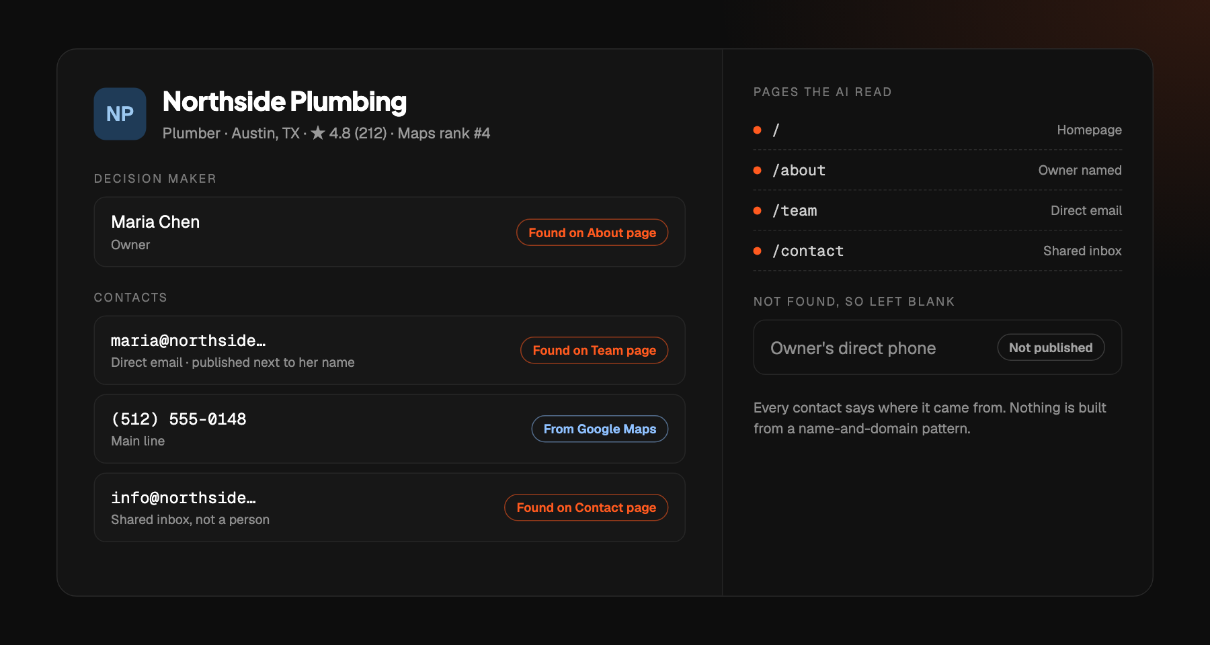Open the /about page row
The width and height of the screenshot is (1210, 645).
pyautogui.click(x=938, y=171)
